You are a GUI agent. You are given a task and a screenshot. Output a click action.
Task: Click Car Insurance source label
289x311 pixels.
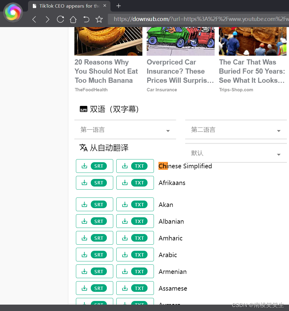(162, 90)
